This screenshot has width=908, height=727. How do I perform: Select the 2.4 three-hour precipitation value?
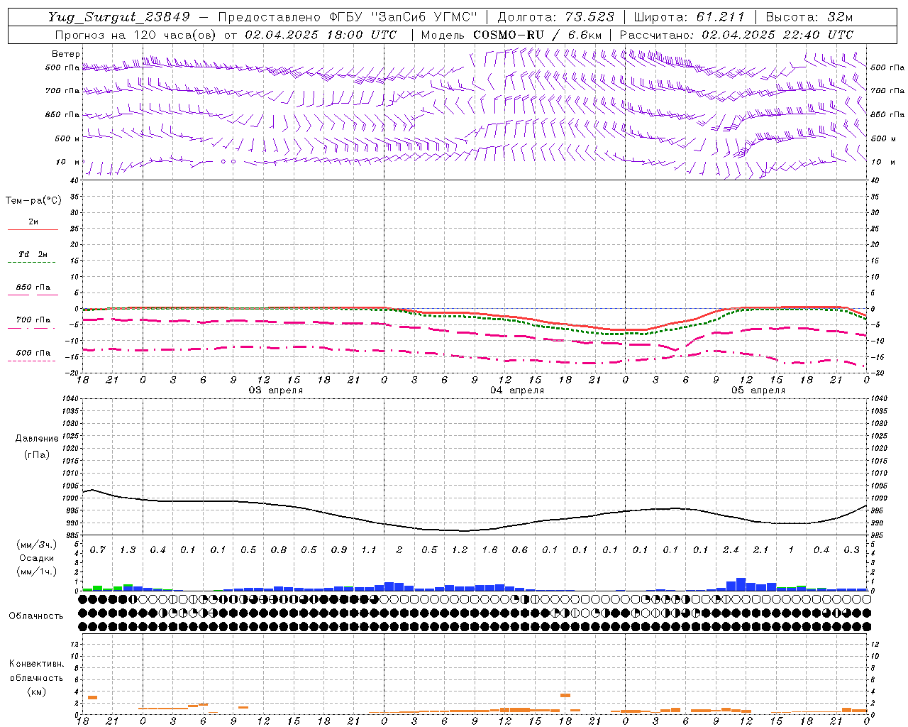click(x=731, y=550)
